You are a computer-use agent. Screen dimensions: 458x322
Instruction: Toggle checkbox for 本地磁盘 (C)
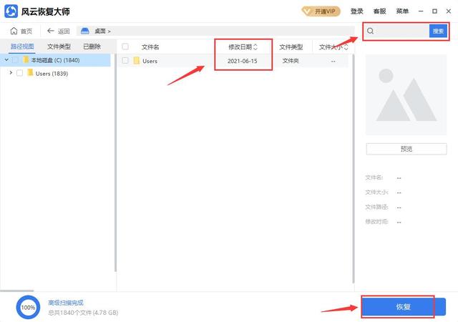pos(15,60)
